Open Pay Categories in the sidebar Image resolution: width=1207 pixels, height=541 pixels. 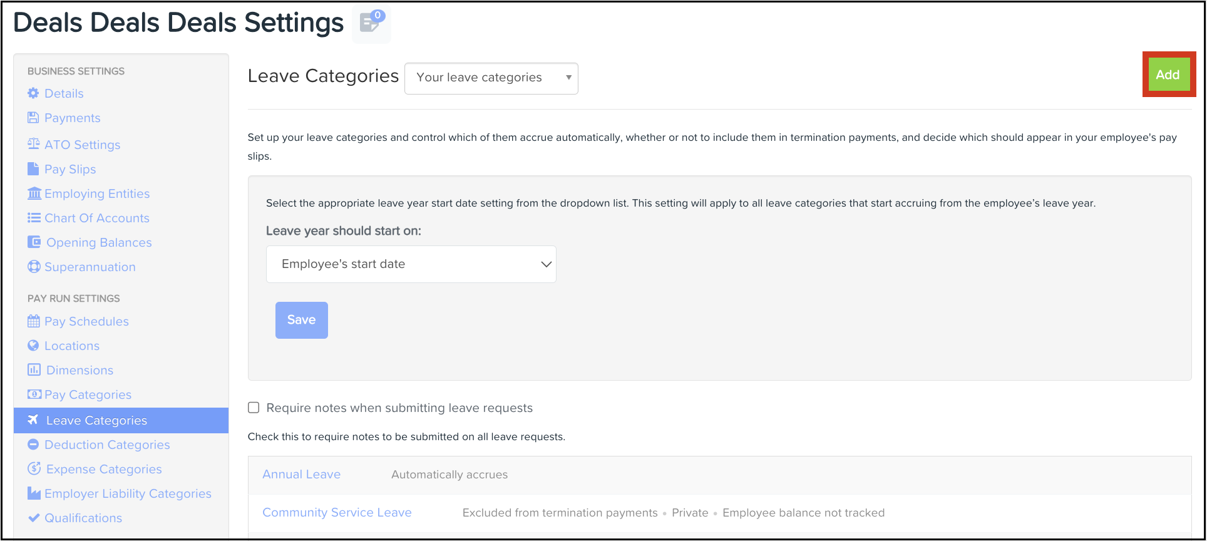point(88,394)
